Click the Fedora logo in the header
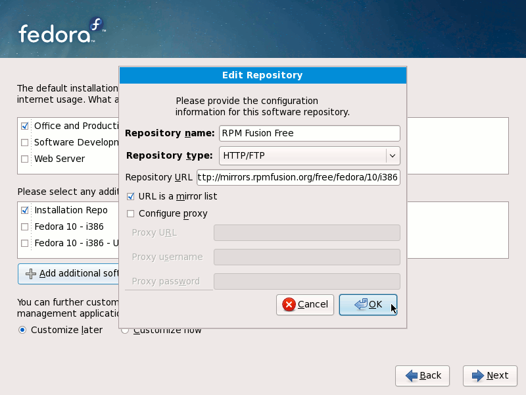 (62, 30)
